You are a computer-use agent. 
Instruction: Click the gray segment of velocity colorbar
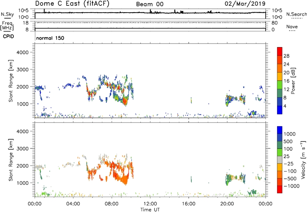coord(280,160)
